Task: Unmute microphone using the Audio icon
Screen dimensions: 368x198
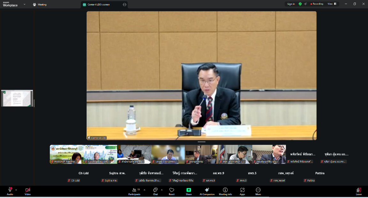Action: pyautogui.click(x=10, y=190)
